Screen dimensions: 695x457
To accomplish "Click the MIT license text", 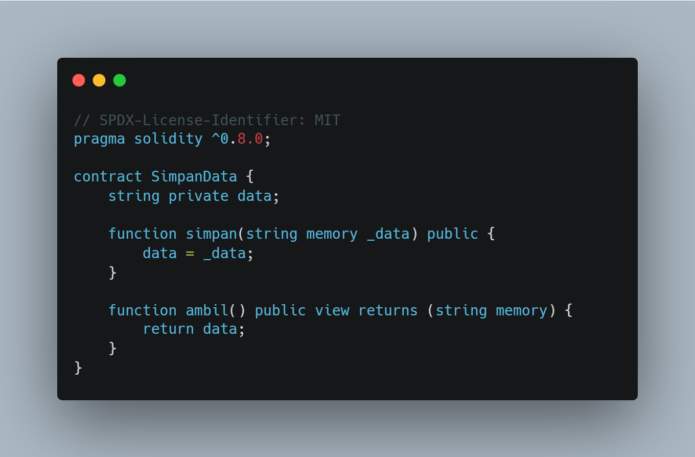I will [x=328, y=121].
